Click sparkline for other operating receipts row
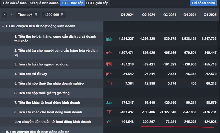Viewport: 220px width, 133px height. tap(109, 103)
